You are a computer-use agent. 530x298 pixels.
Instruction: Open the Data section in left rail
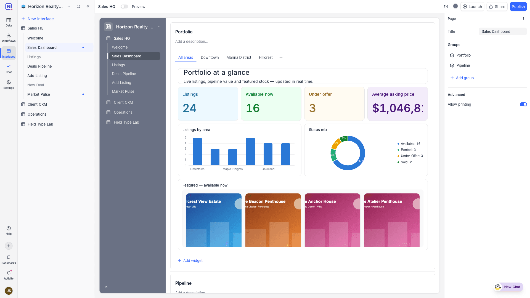pyautogui.click(x=9, y=22)
